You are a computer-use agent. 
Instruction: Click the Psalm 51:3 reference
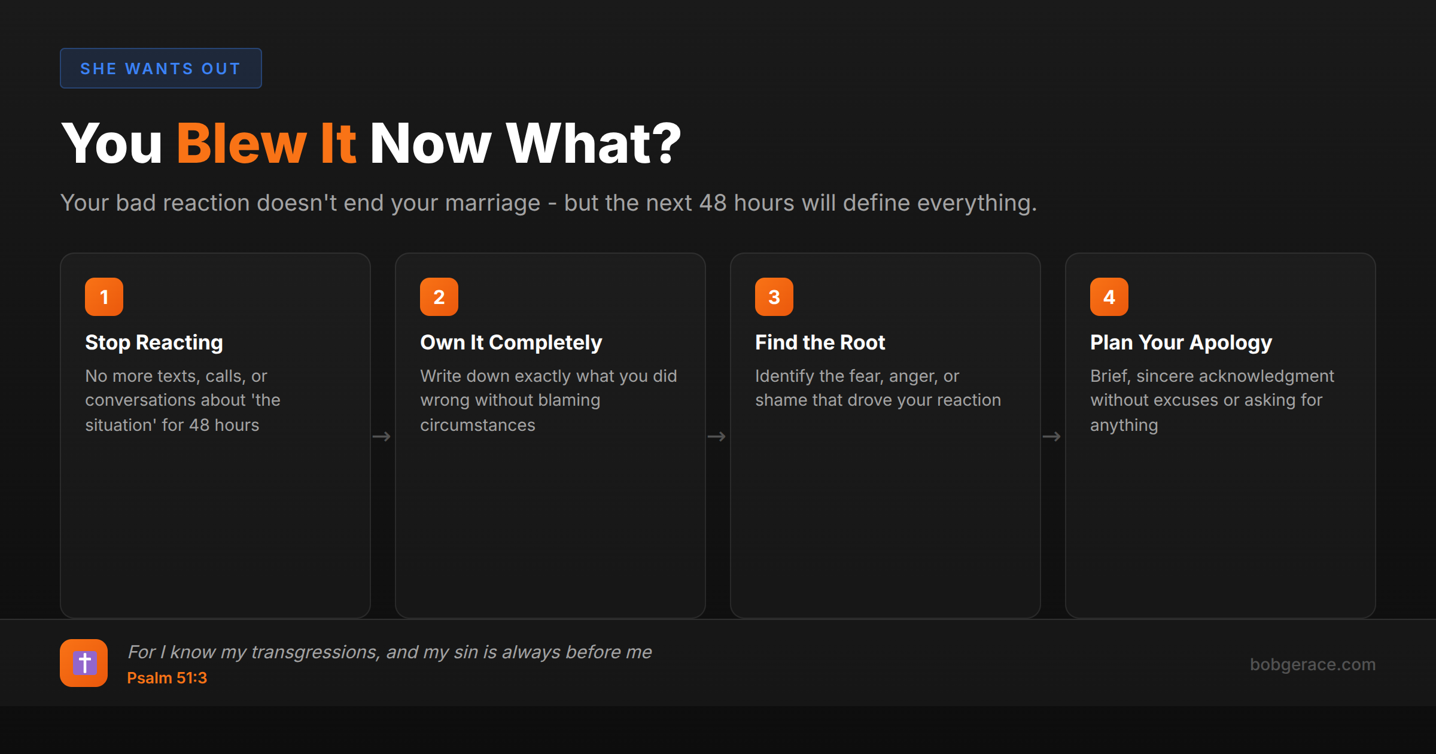point(167,678)
